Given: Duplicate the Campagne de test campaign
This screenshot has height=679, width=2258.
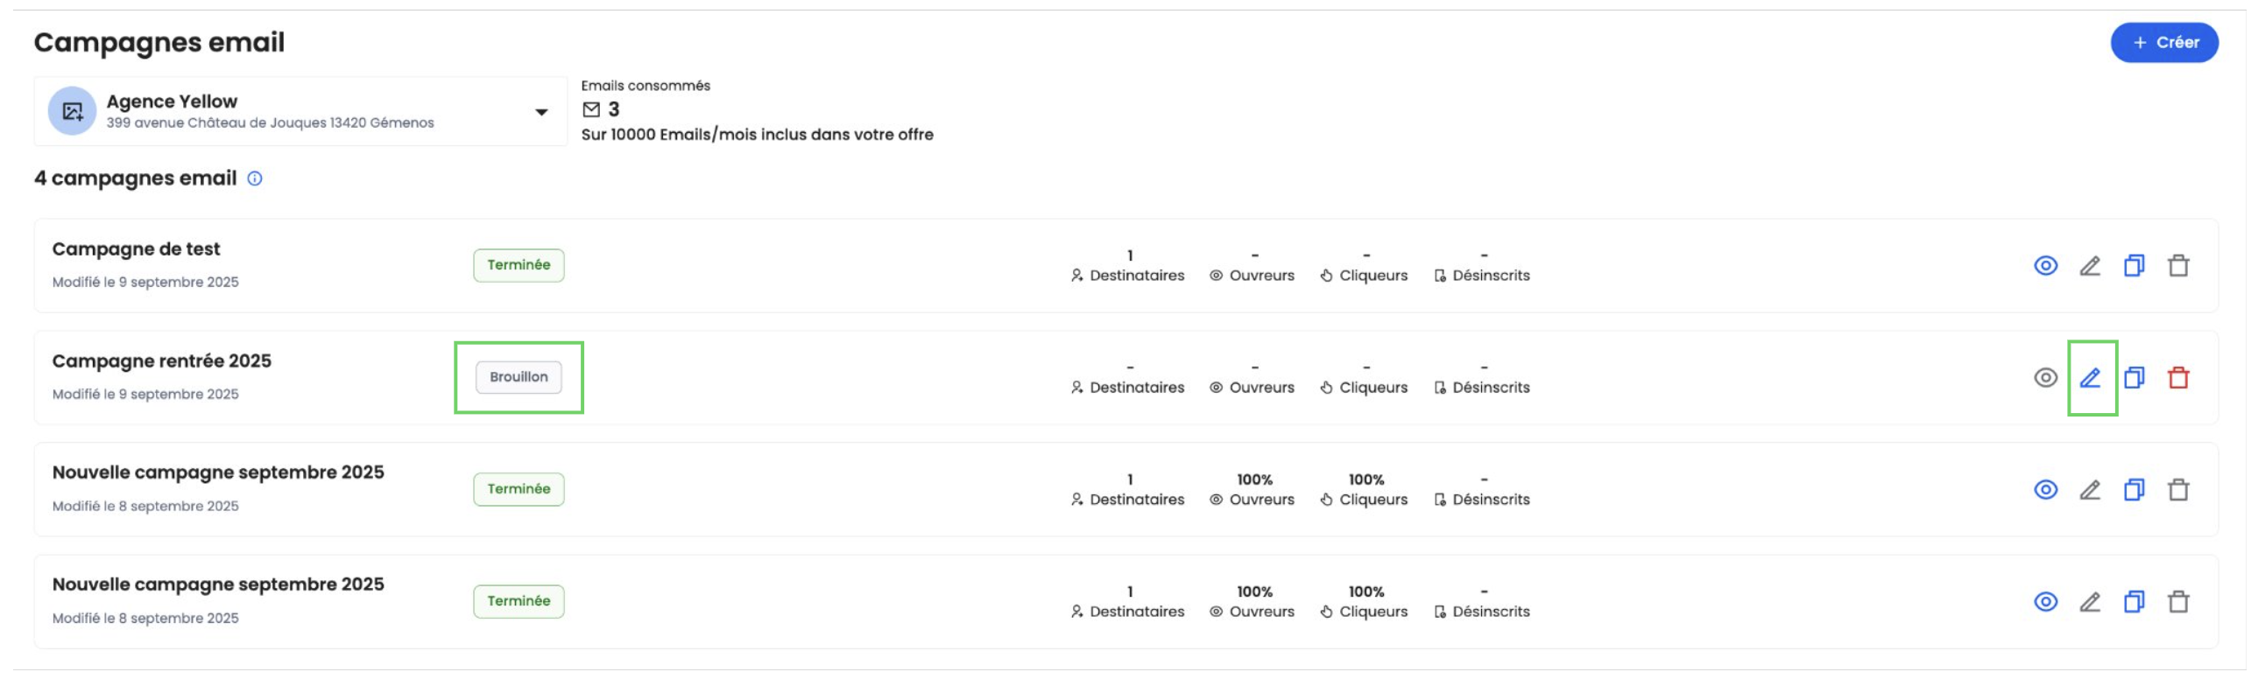Looking at the screenshot, I should [2134, 265].
